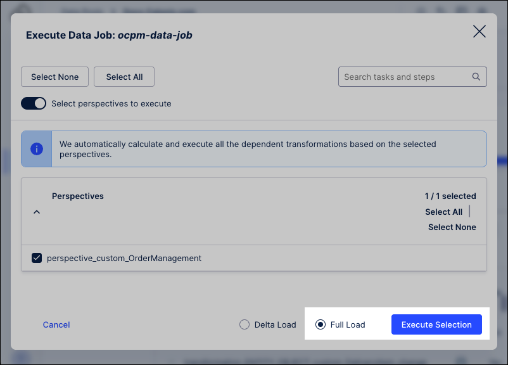The image size is (508, 365).
Task: Click the perspective_custom_OrderManagement label
Action: tap(124, 258)
